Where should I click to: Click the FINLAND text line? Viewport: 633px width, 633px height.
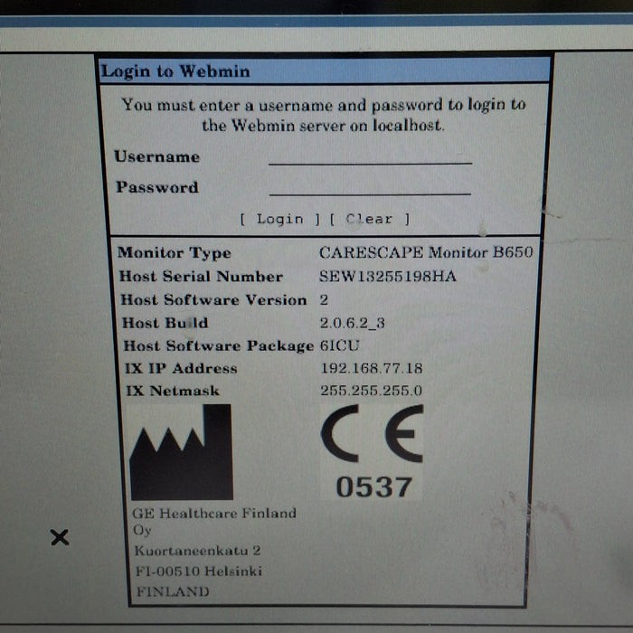173,591
